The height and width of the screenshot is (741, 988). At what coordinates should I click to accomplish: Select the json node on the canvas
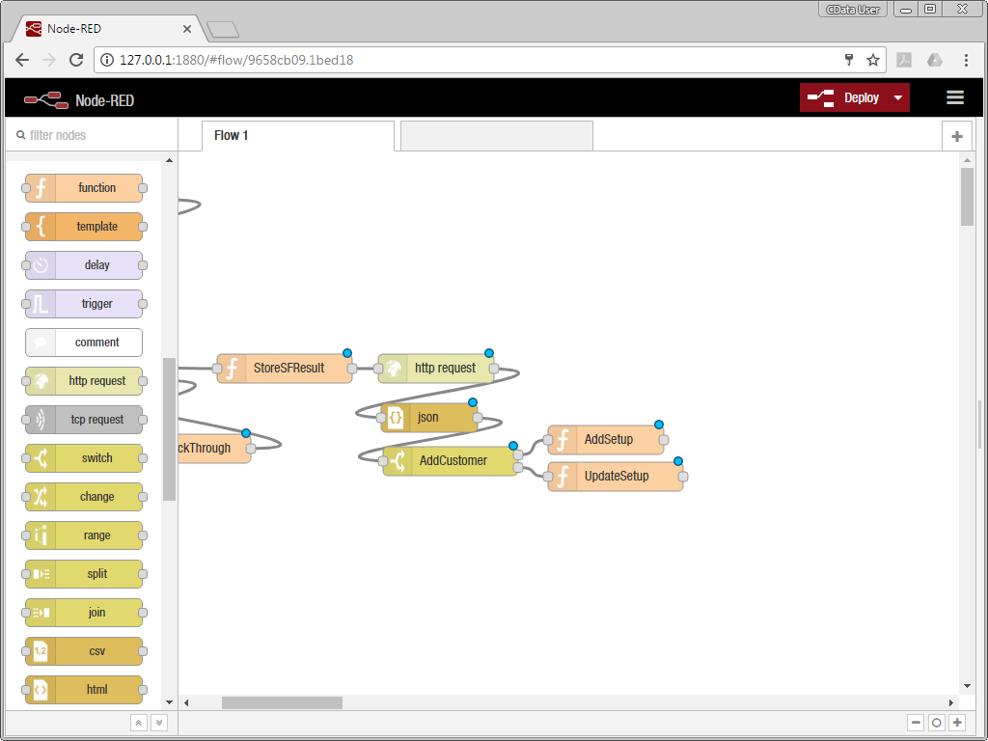pos(429,417)
